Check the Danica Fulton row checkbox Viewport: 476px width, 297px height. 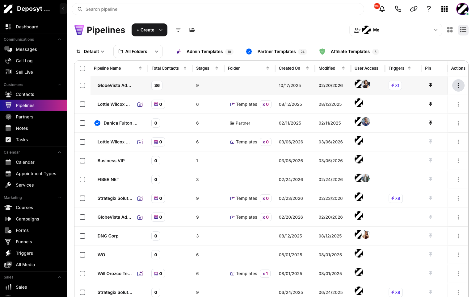(x=82, y=123)
